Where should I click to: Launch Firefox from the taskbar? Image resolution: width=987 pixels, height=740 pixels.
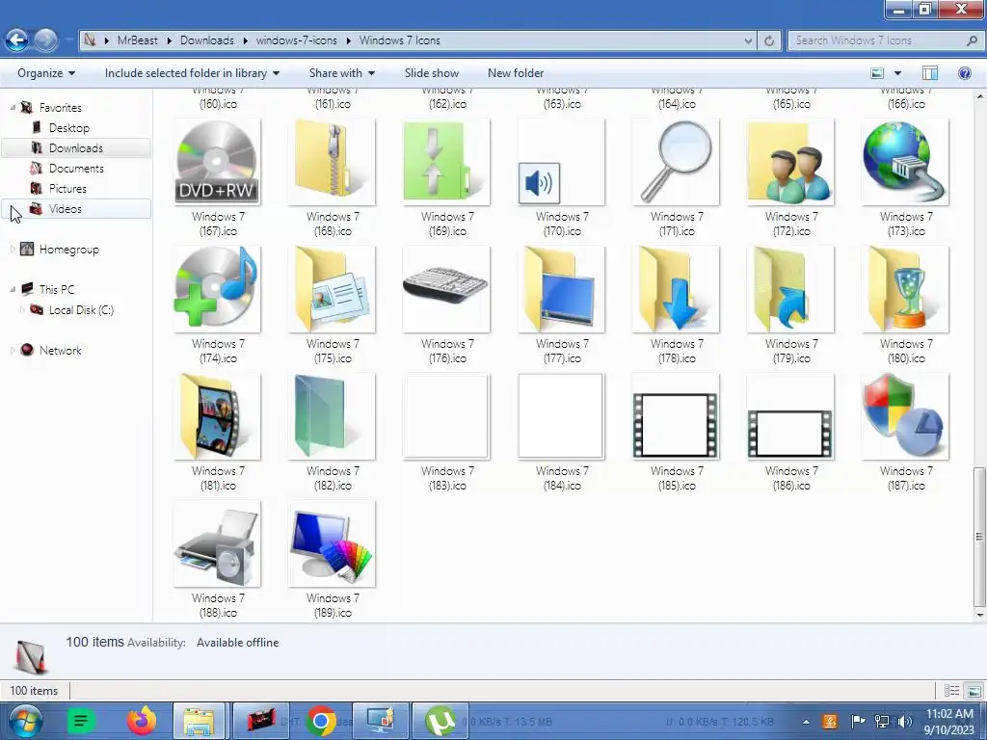pos(141,721)
